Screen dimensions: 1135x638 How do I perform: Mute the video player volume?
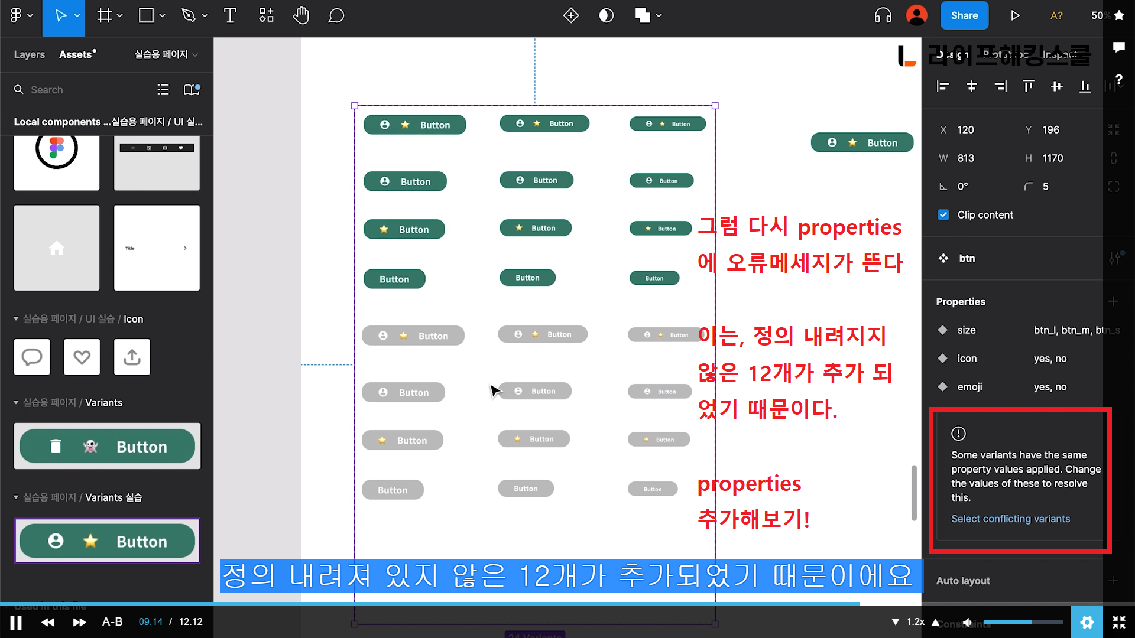click(x=968, y=622)
